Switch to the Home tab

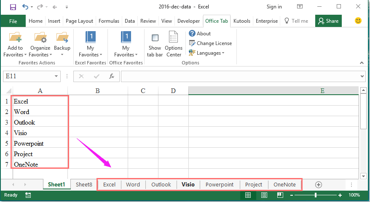point(36,21)
